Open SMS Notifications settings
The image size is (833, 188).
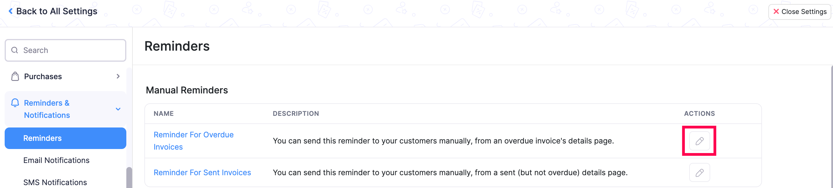coord(55,182)
